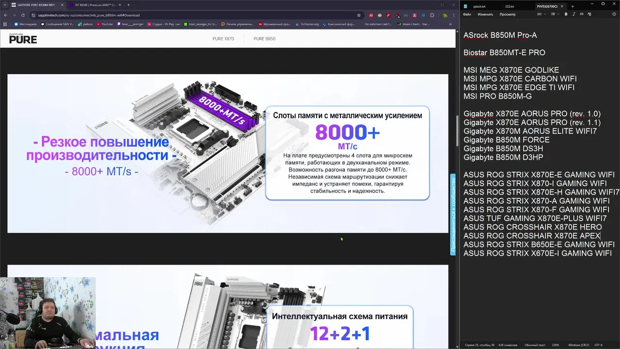Click the MSI PRO B850M-G line
620x349 pixels.
click(x=497, y=96)
